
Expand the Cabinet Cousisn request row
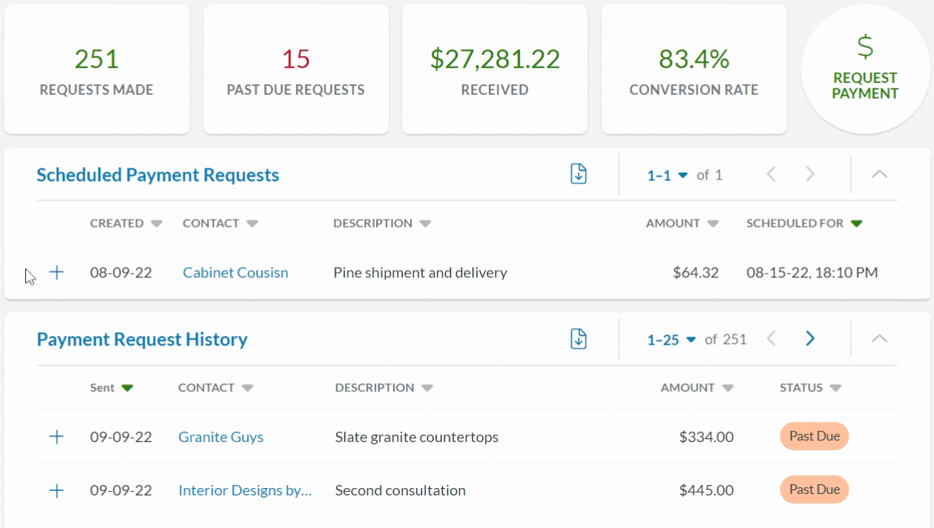click(56, 272)
